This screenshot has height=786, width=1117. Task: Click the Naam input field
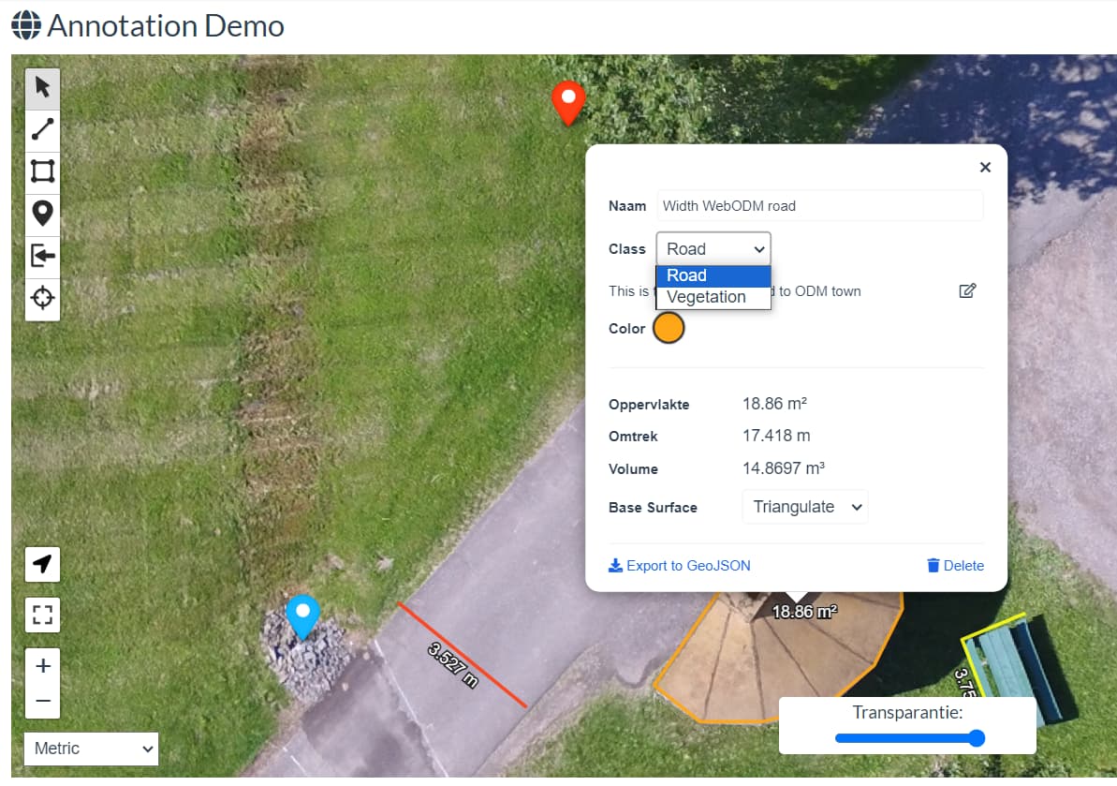(x=819, y=205)
